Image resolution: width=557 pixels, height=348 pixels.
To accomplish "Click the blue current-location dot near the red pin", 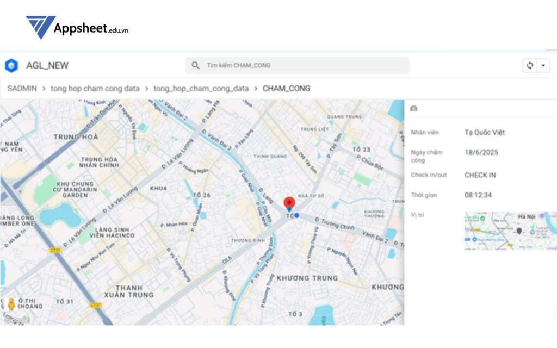I will tap(296, 215).
